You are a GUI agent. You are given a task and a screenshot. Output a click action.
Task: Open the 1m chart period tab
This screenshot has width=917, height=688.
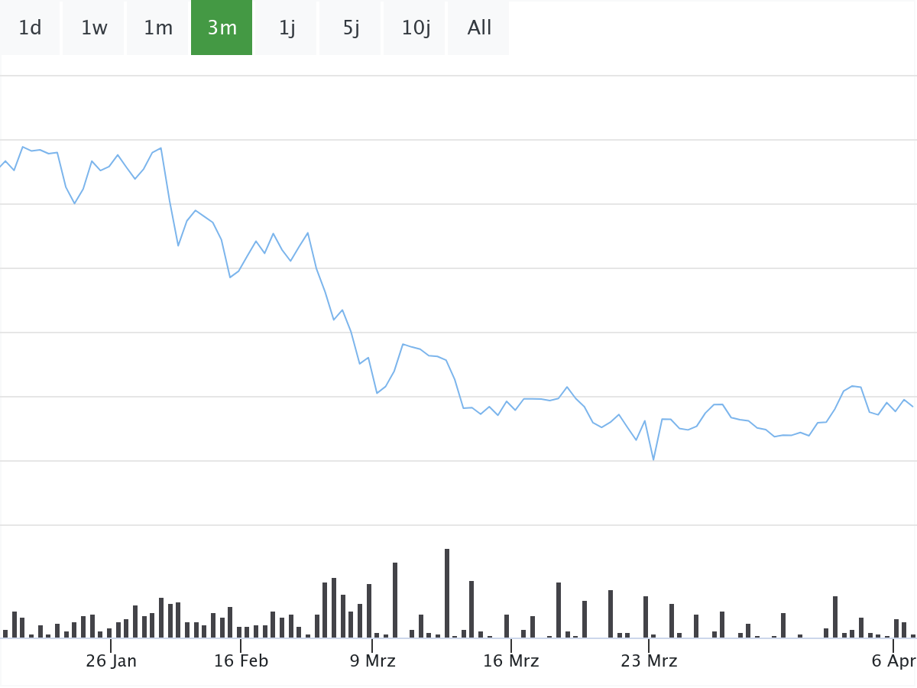click(158, 28)
